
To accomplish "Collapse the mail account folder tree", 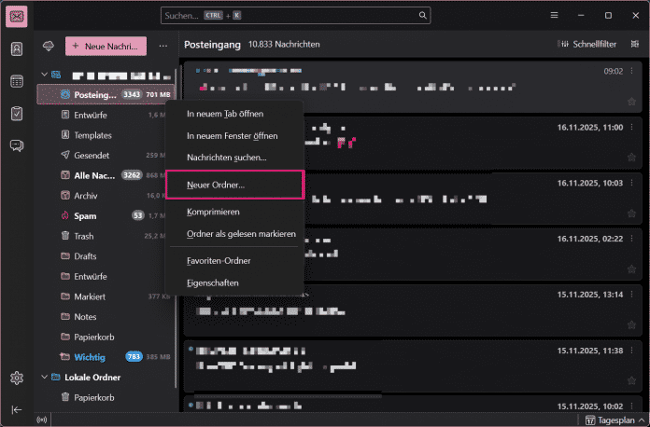I will (x=44, y=74).
